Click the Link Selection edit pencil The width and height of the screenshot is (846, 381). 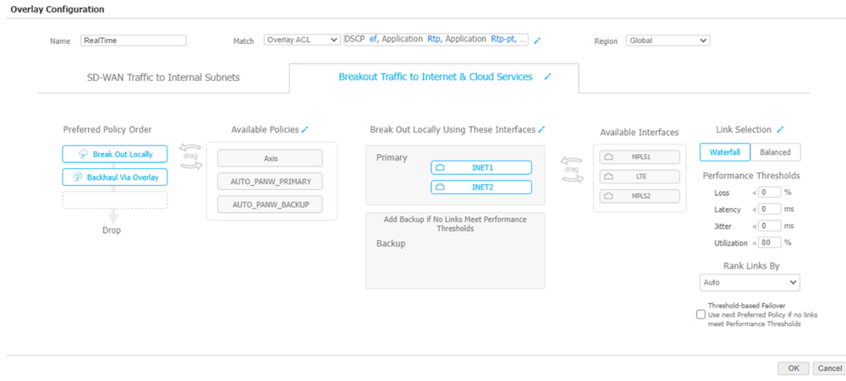tap(780, 130)
